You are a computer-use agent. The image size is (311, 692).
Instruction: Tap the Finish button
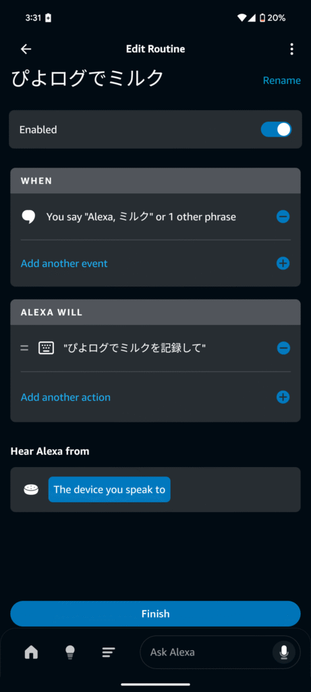155,614
